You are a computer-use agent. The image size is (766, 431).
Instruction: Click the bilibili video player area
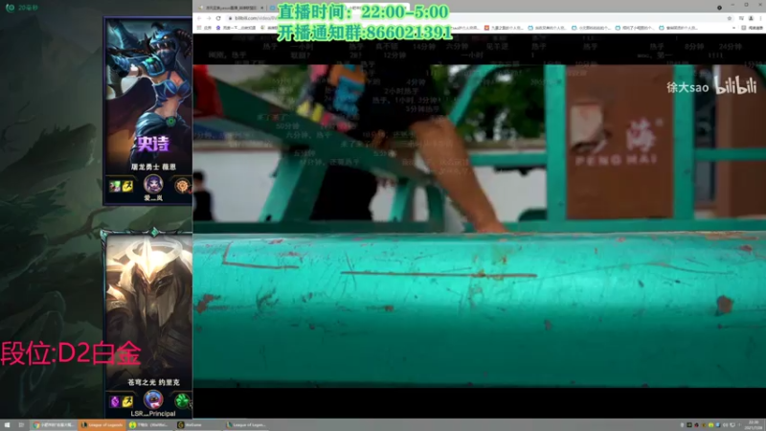[x=480, y=226]
